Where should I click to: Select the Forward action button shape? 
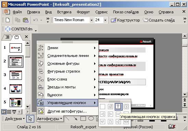coord(110,114)
